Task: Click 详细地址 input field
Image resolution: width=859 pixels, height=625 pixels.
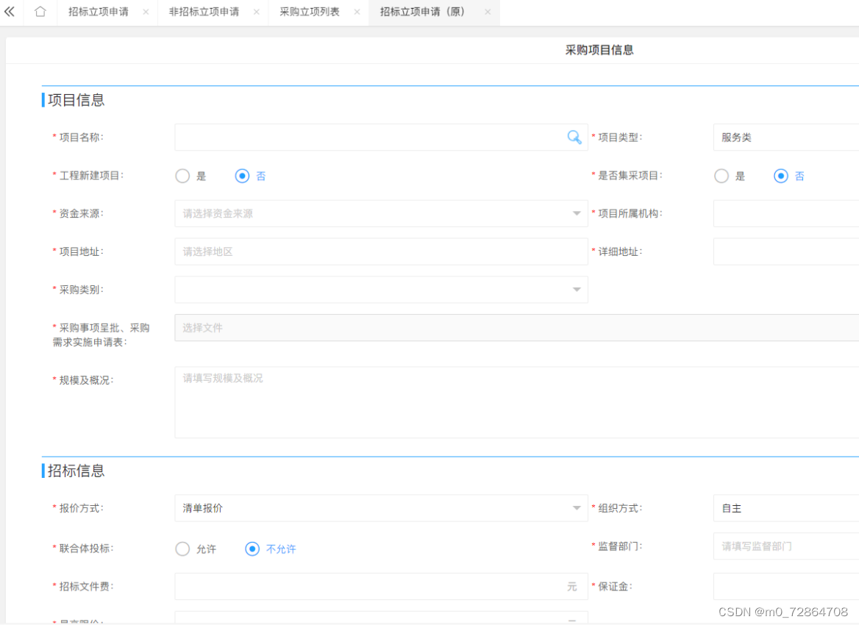Action: coord(786,252)
